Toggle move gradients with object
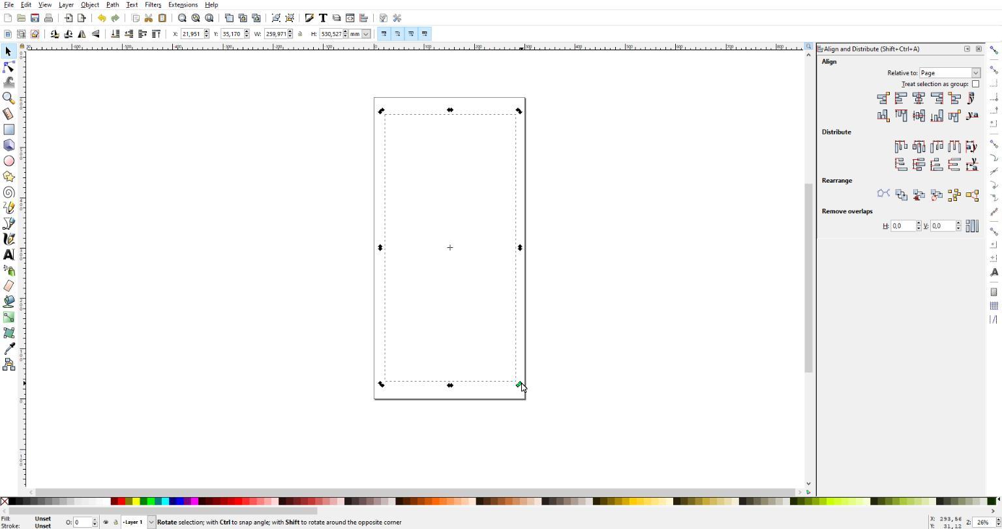This screenshot has height=529, width=1002. (x=411, y=34)
